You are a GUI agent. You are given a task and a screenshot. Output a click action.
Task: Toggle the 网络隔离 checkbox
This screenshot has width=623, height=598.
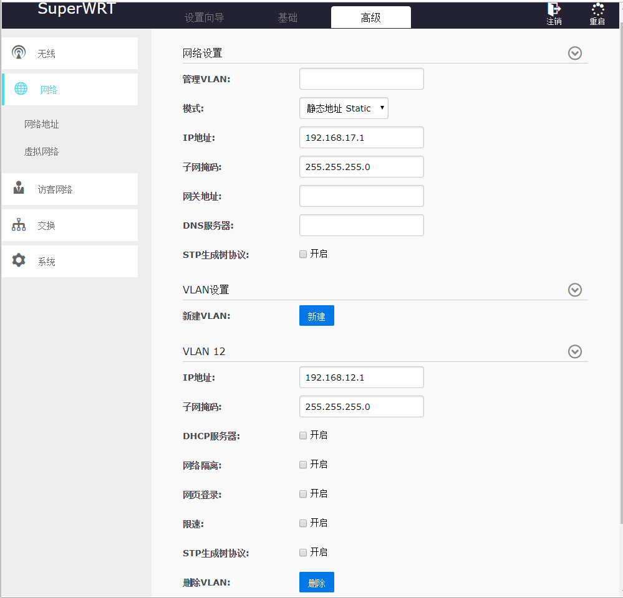coord(303,465)
